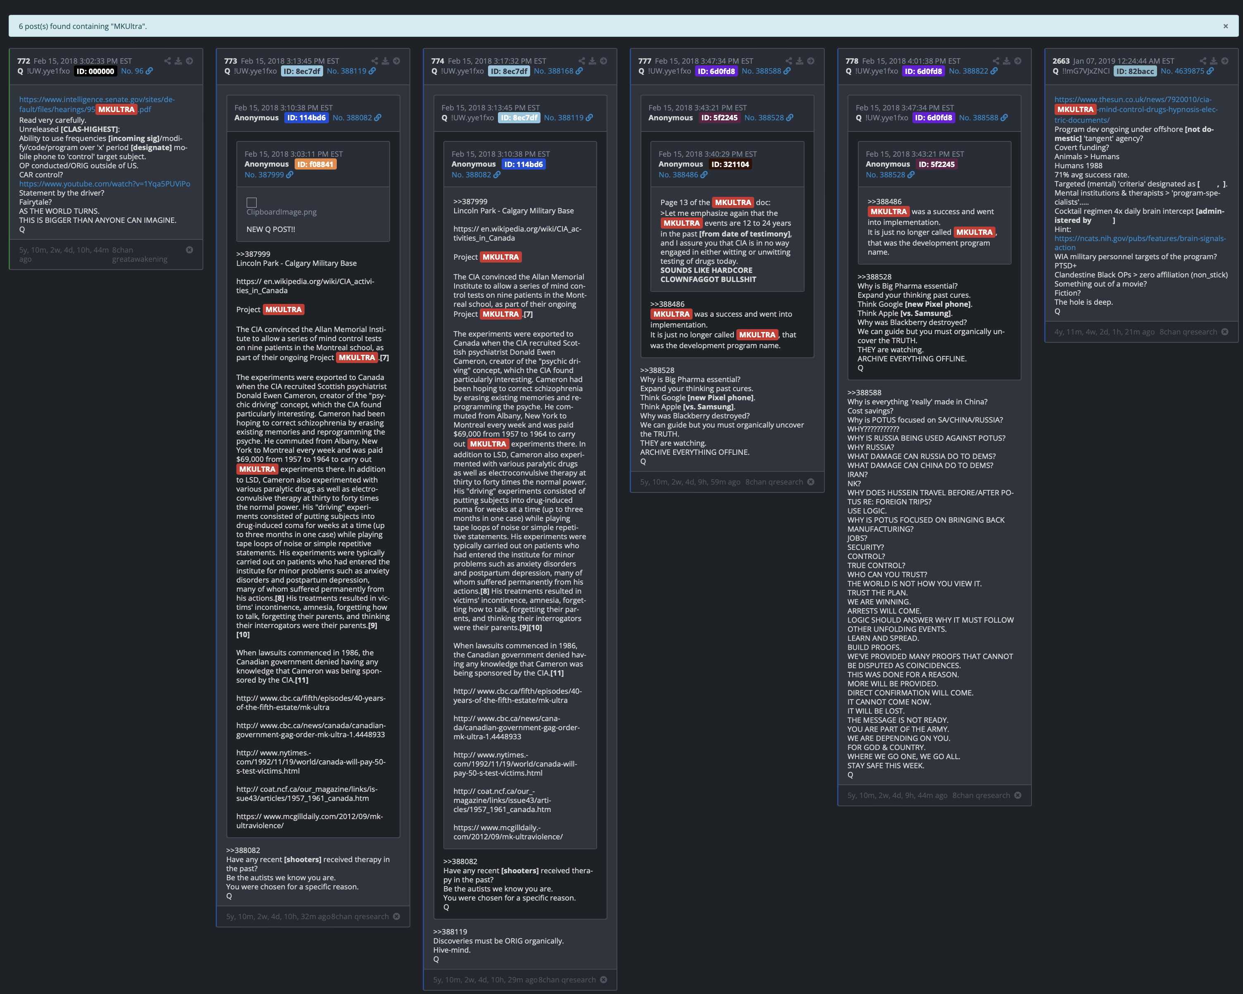This screenshot has height=994, width=1243.
Task: Open post 2663 via the arrow icon
Action: click(x=1224, y=61)
